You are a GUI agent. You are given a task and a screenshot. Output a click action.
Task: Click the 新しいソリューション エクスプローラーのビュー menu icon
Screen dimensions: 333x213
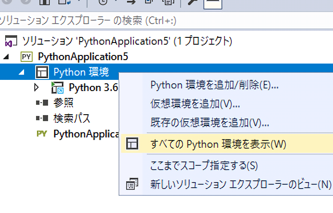(x=132, y=184)
